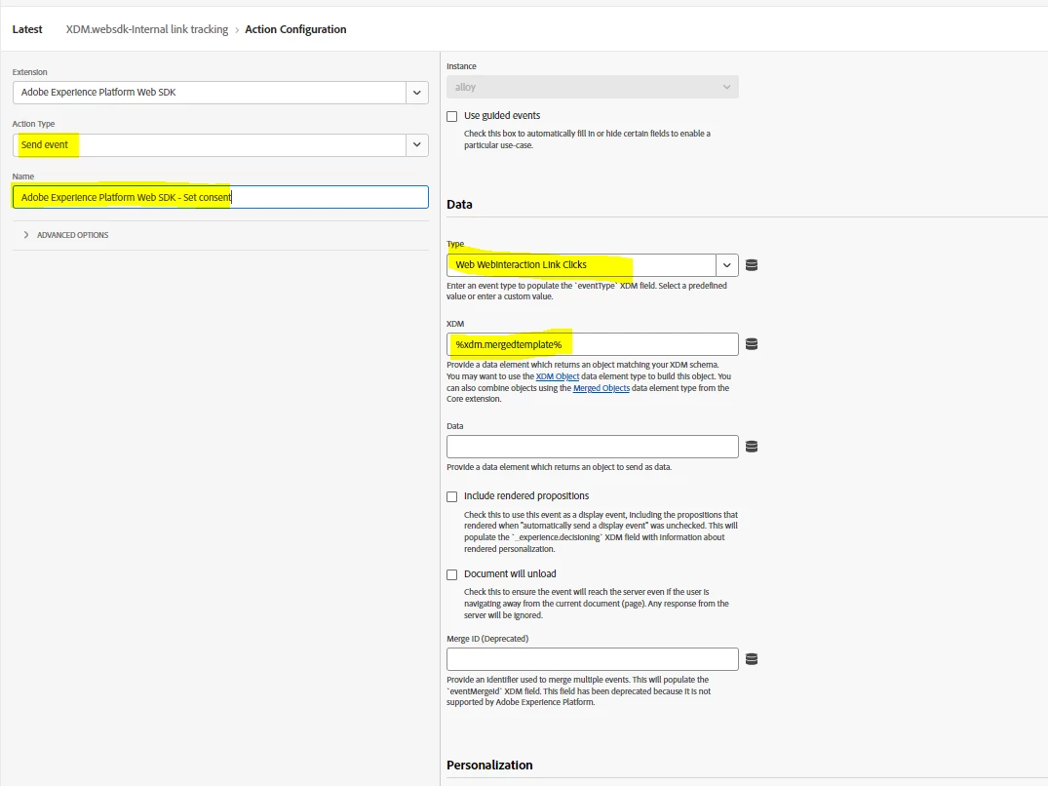
Task: Click the Send event action type field
Action: (210, 145)
